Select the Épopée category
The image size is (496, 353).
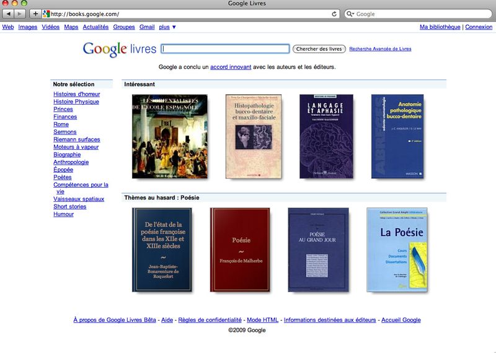(x=63, y=170)
